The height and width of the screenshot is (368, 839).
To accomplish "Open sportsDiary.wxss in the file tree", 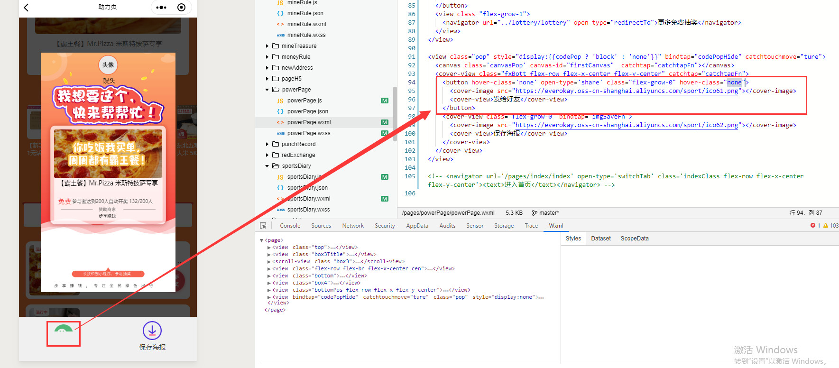I will 308,210.
